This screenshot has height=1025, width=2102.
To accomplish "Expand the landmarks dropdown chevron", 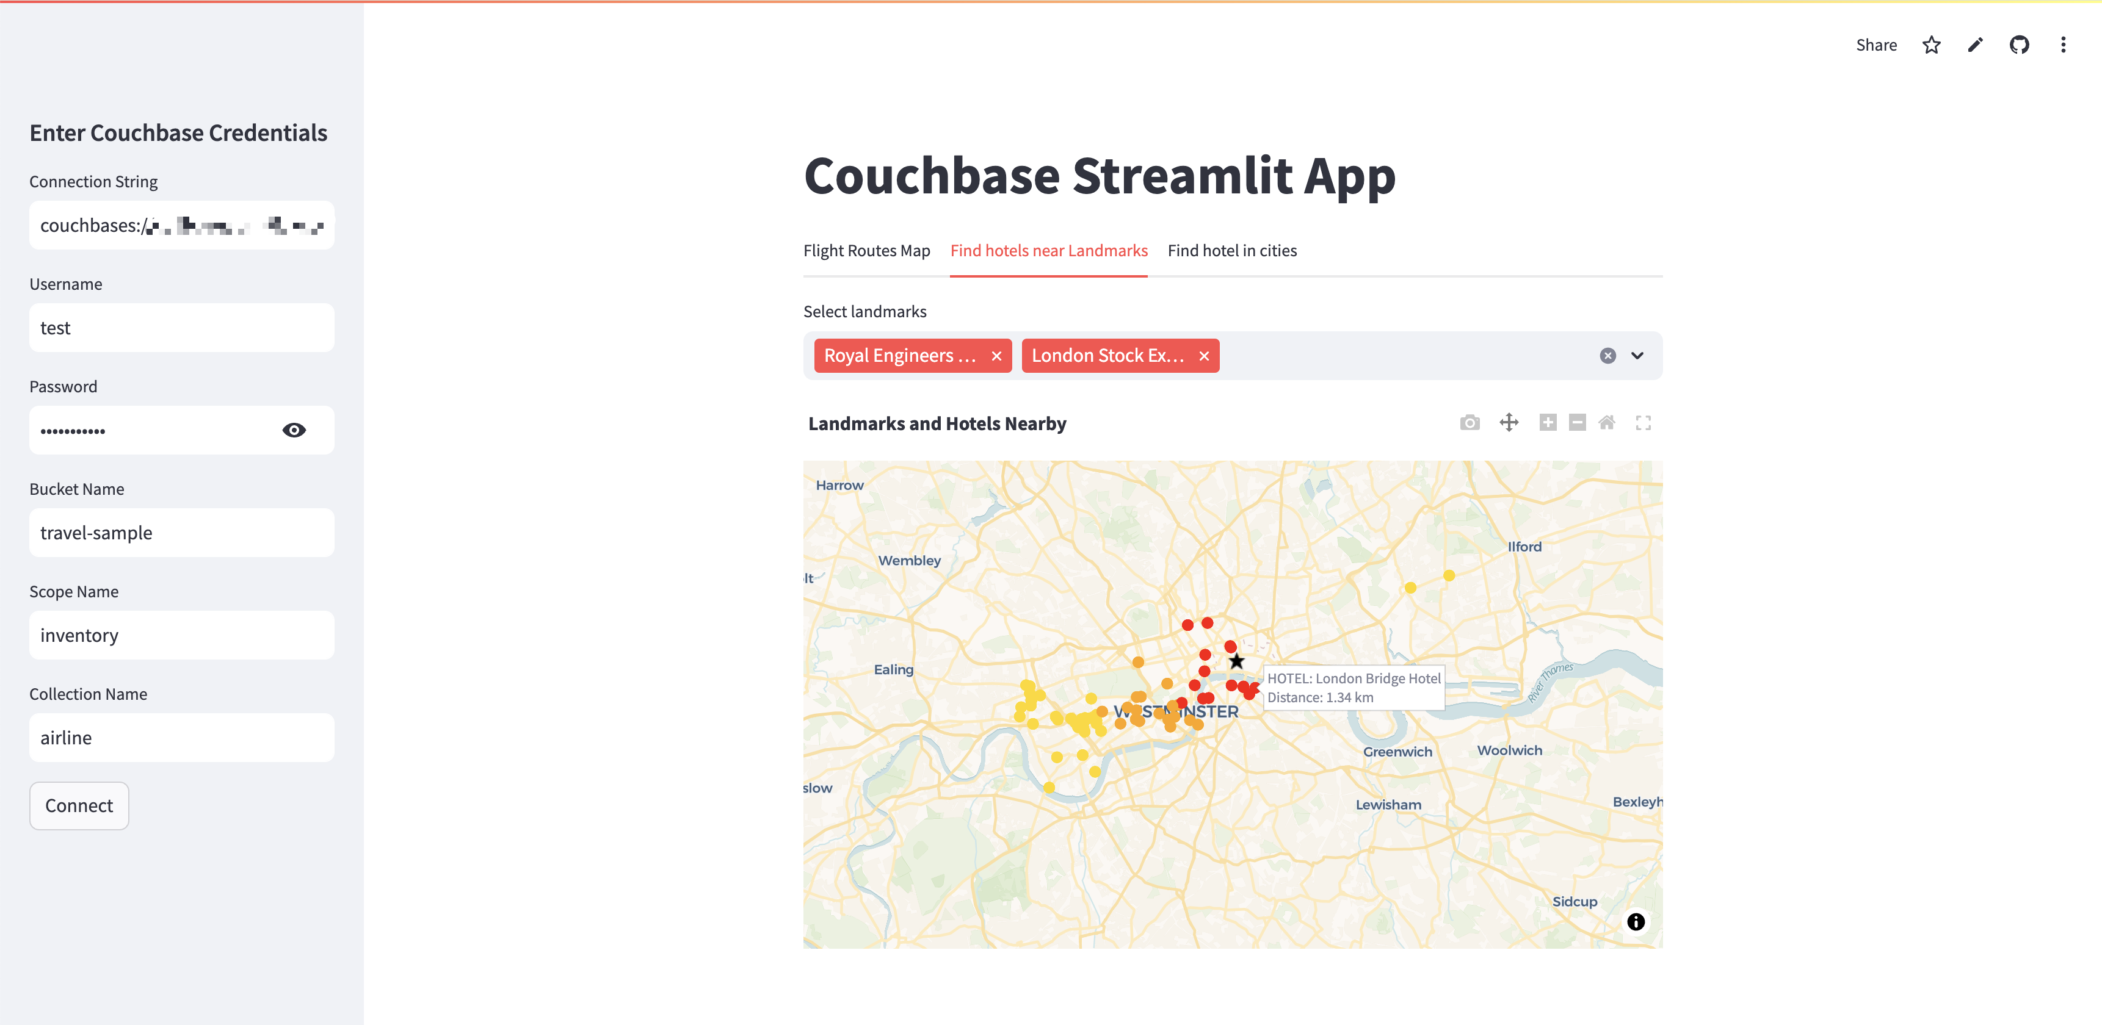I will [x=1637, y=356].
